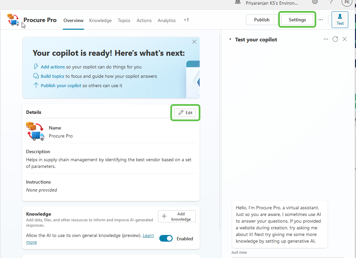Open the settings gear in the top bar
Screen dimensions: 356x258
tap(315, 2)
